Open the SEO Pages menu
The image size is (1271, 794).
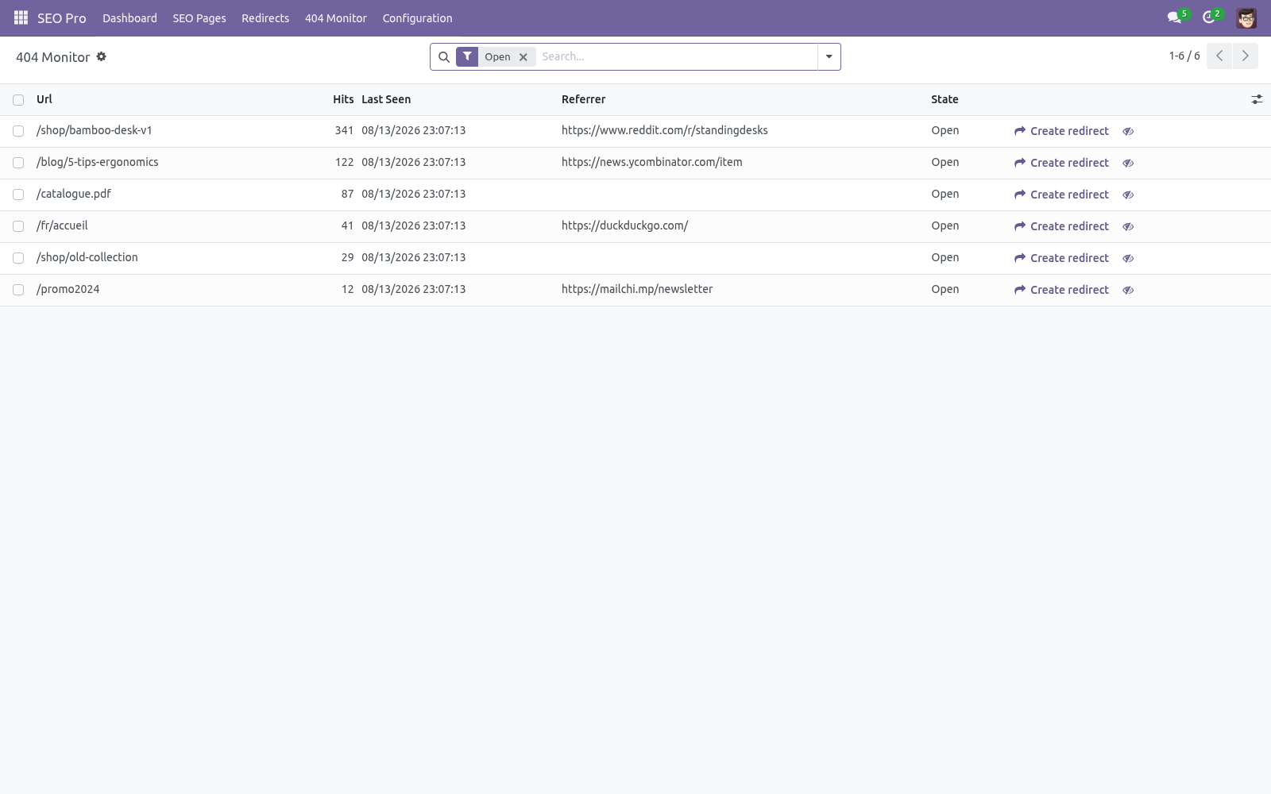coord(199,17)
